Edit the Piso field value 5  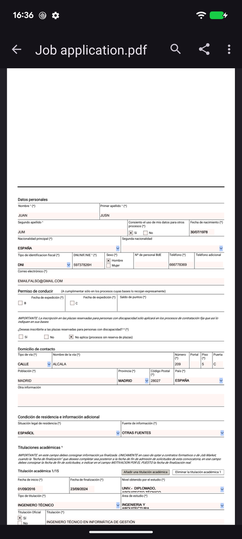point(206,364)
